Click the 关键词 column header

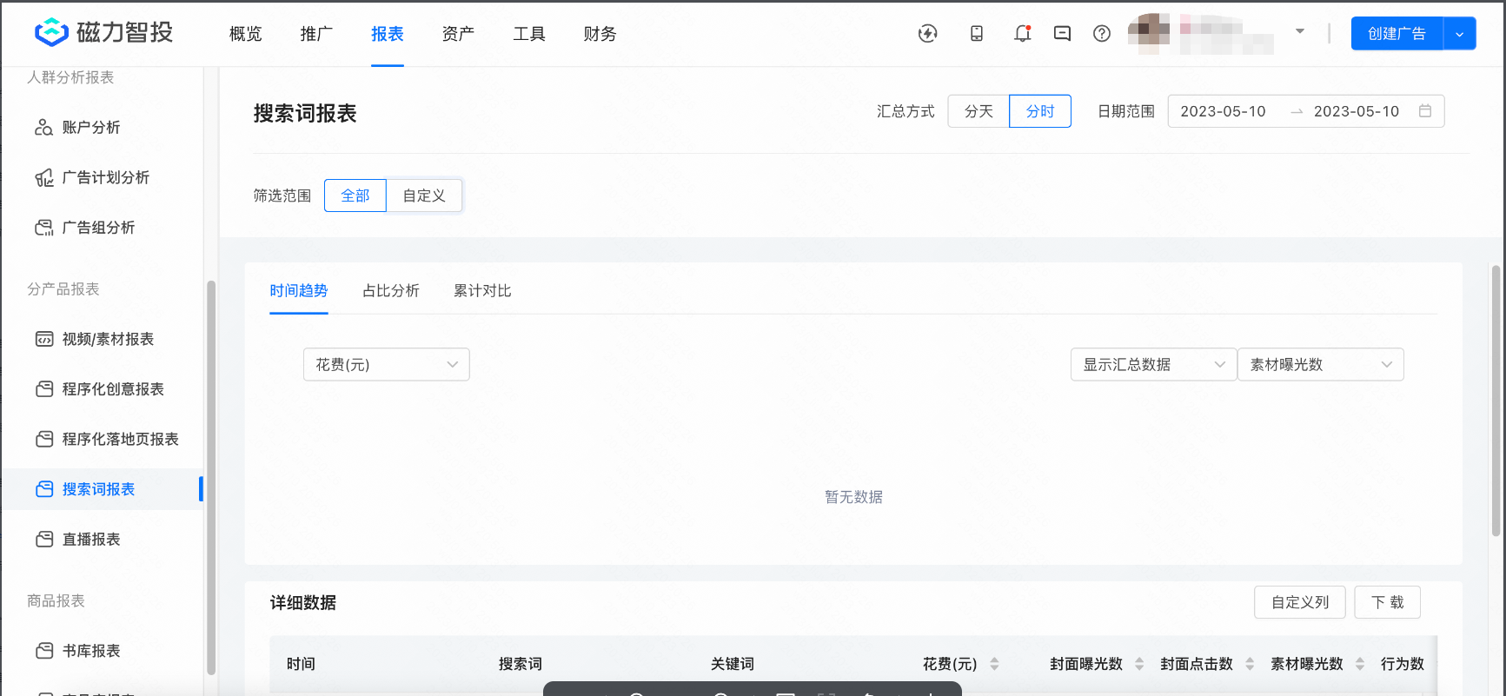tap(733, 664)
